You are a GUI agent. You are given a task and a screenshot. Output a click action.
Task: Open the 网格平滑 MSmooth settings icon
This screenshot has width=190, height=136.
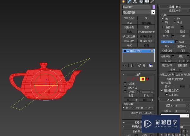173,56
